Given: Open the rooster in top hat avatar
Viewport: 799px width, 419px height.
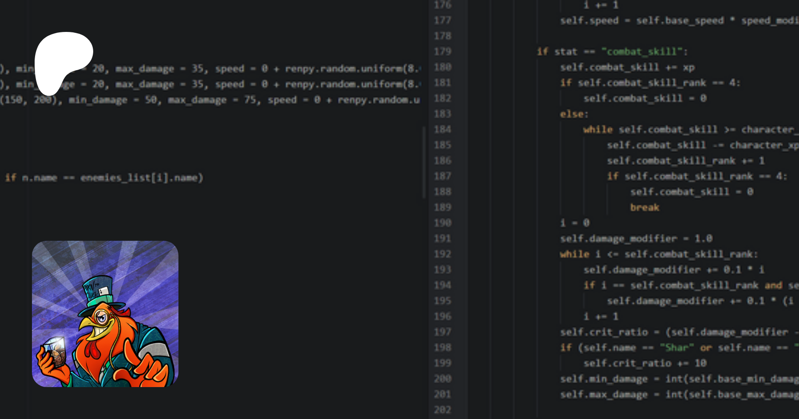Looking at the screenshot, I should (x=105, y=314).
